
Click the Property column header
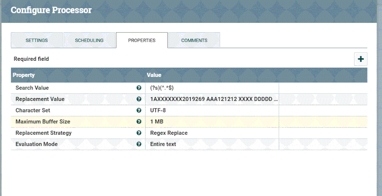click(24, 75)
